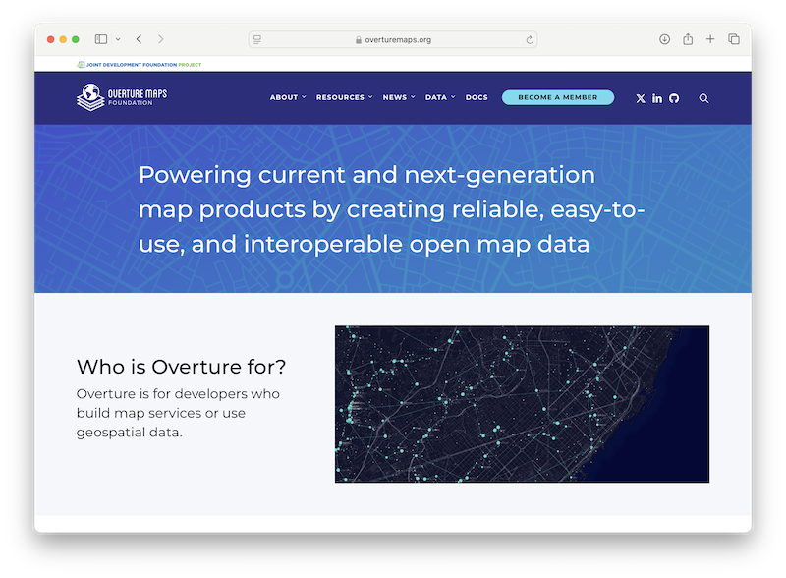Reload the page with the refresh icon

(530, 39)
